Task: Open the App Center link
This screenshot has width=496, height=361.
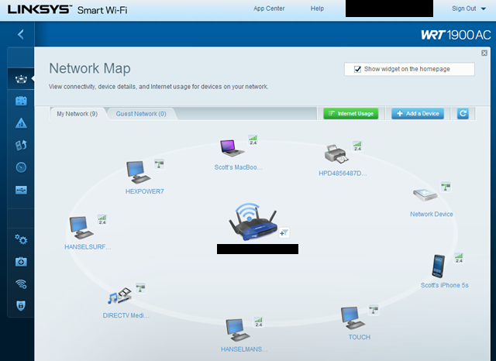Action: 269,9
